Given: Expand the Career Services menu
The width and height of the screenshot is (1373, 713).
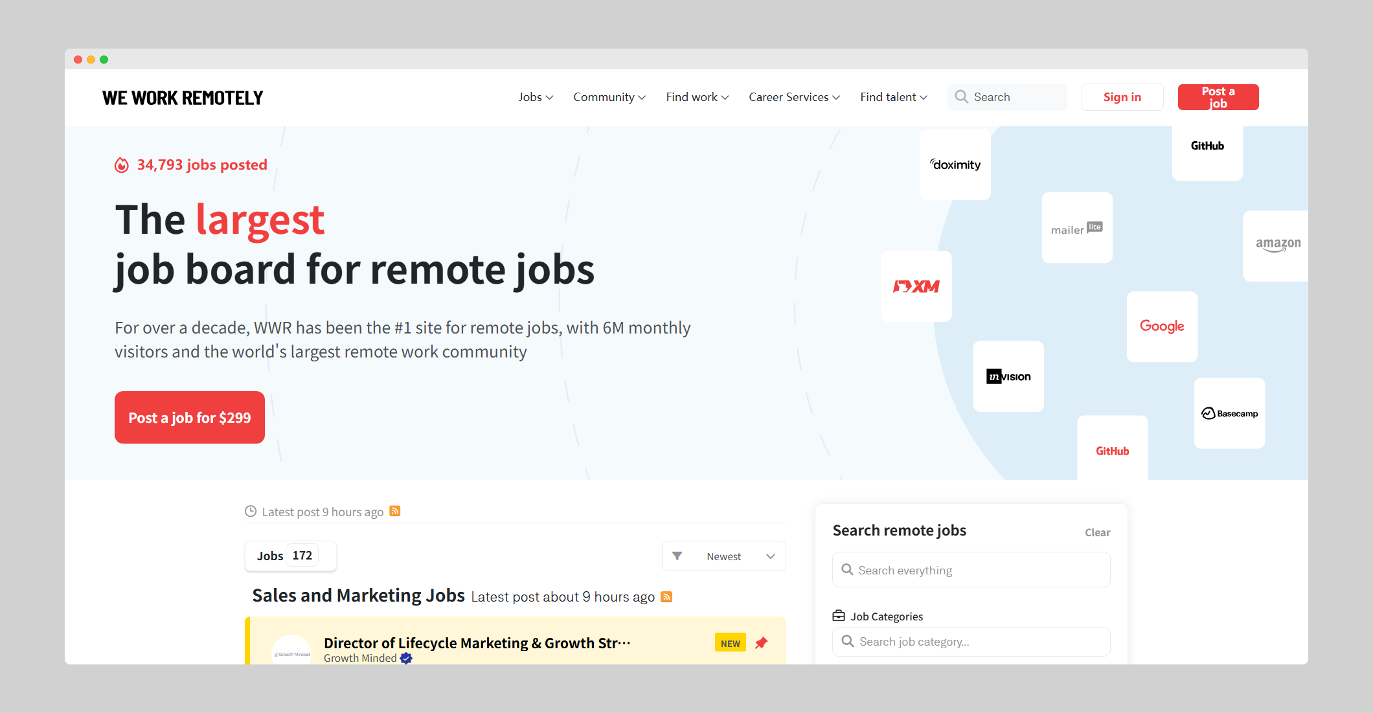Looking at the screenshot, I should (795, 97).
